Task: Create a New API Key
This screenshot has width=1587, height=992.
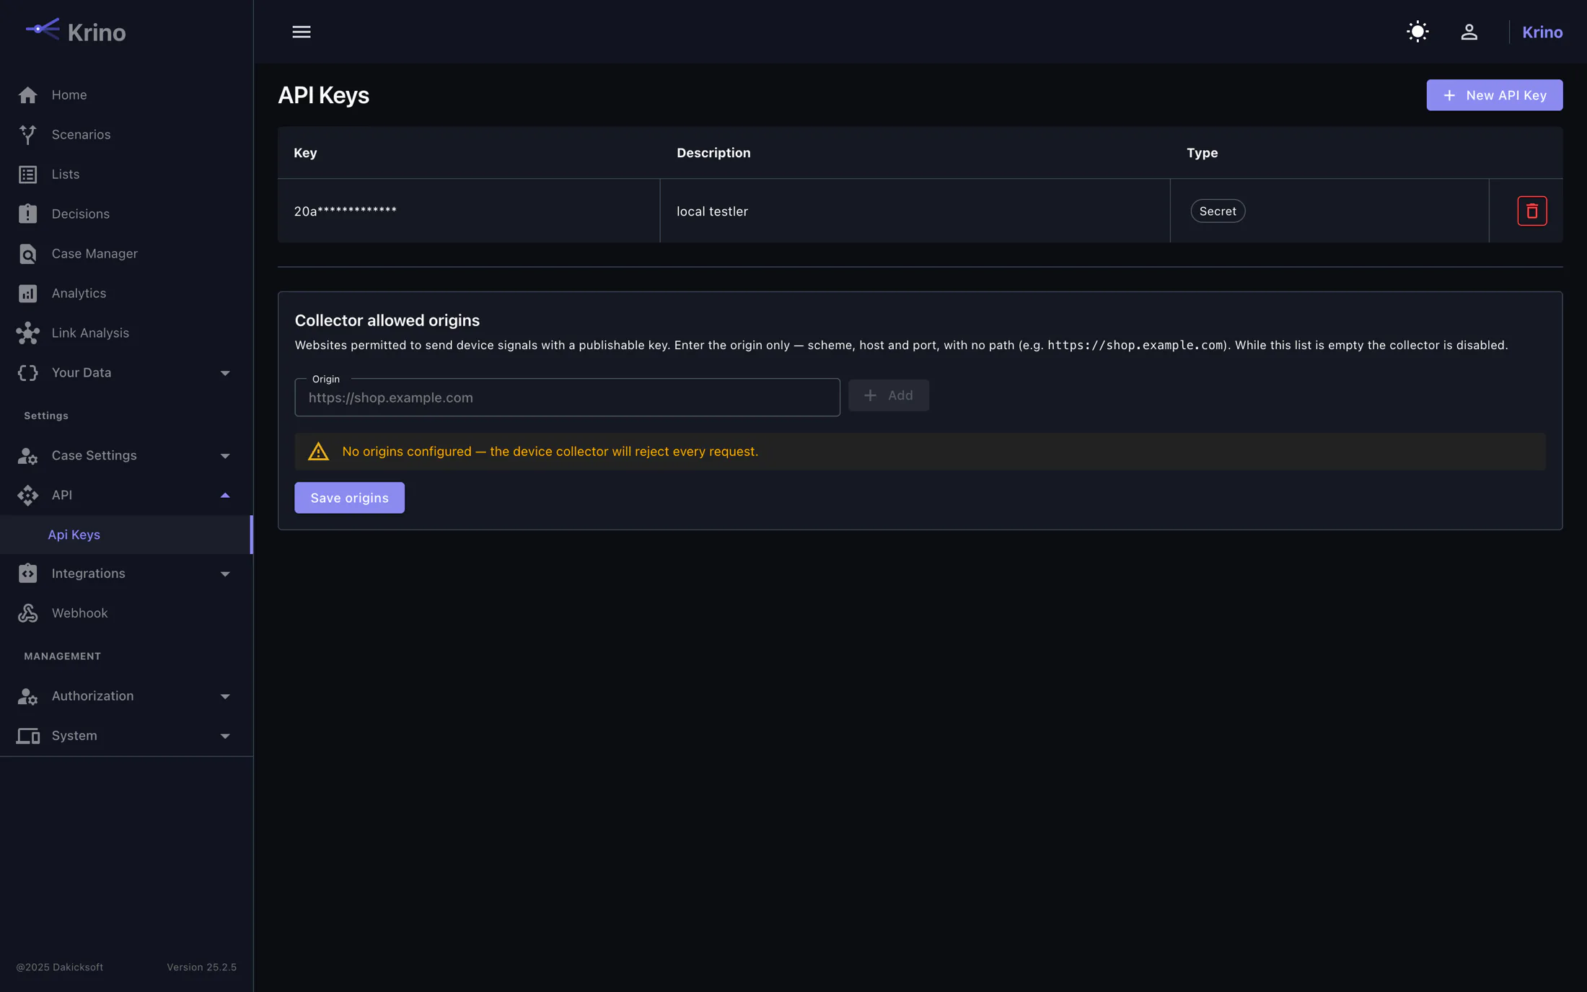Action: (x=1495, y=95)
